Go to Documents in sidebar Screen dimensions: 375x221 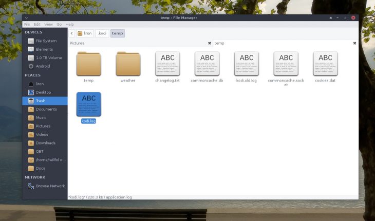(45, 109)
